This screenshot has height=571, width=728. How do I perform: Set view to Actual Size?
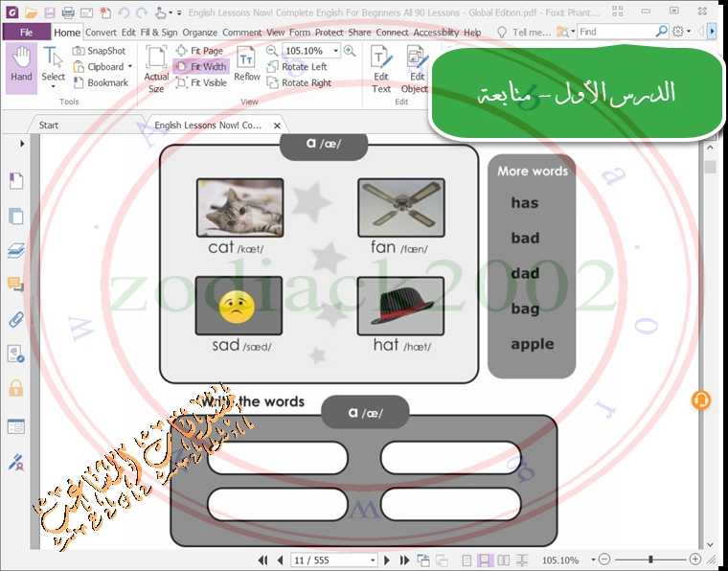[156, 69]
